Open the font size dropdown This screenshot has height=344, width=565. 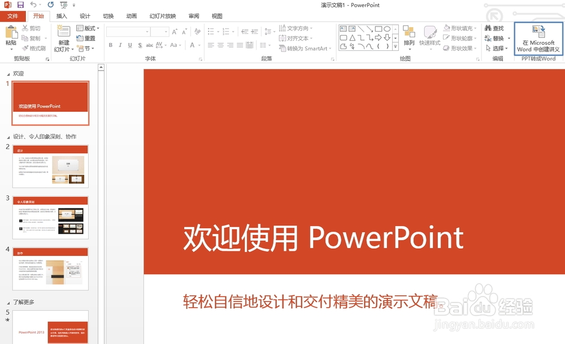coord(166,32)
